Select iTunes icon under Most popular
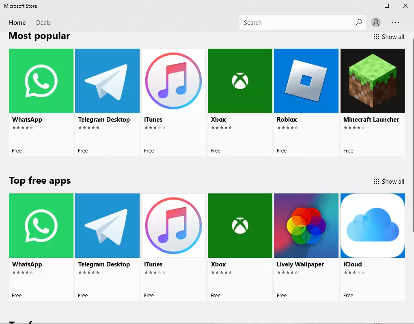Viewport: 414px width, 324px height. [x=173, y=81]
